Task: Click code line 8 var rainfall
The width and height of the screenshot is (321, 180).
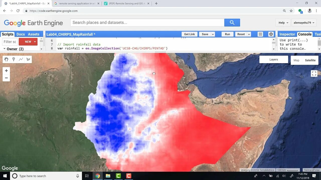Action: click(x=112, y=48)
